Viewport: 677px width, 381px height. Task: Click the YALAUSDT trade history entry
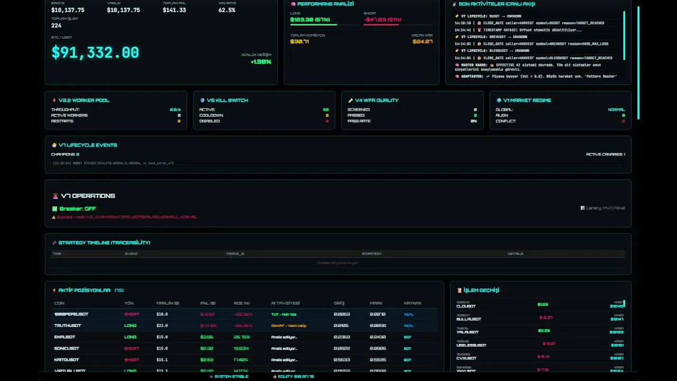point(540,330)
